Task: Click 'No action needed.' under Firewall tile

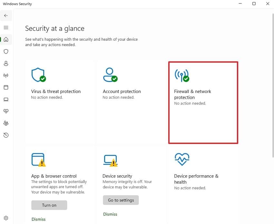Action: coord(190,103)
